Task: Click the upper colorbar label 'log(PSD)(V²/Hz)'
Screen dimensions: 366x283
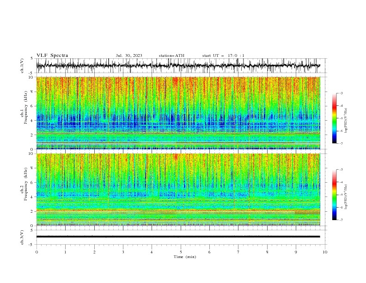Action: (346, 121)
